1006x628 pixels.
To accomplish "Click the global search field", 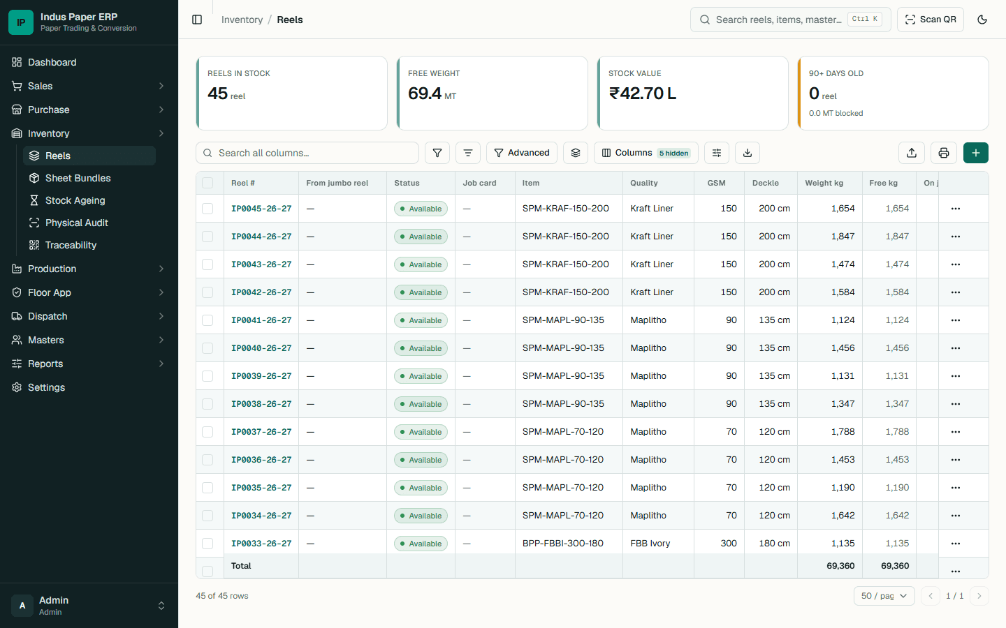I will (791, 20).
